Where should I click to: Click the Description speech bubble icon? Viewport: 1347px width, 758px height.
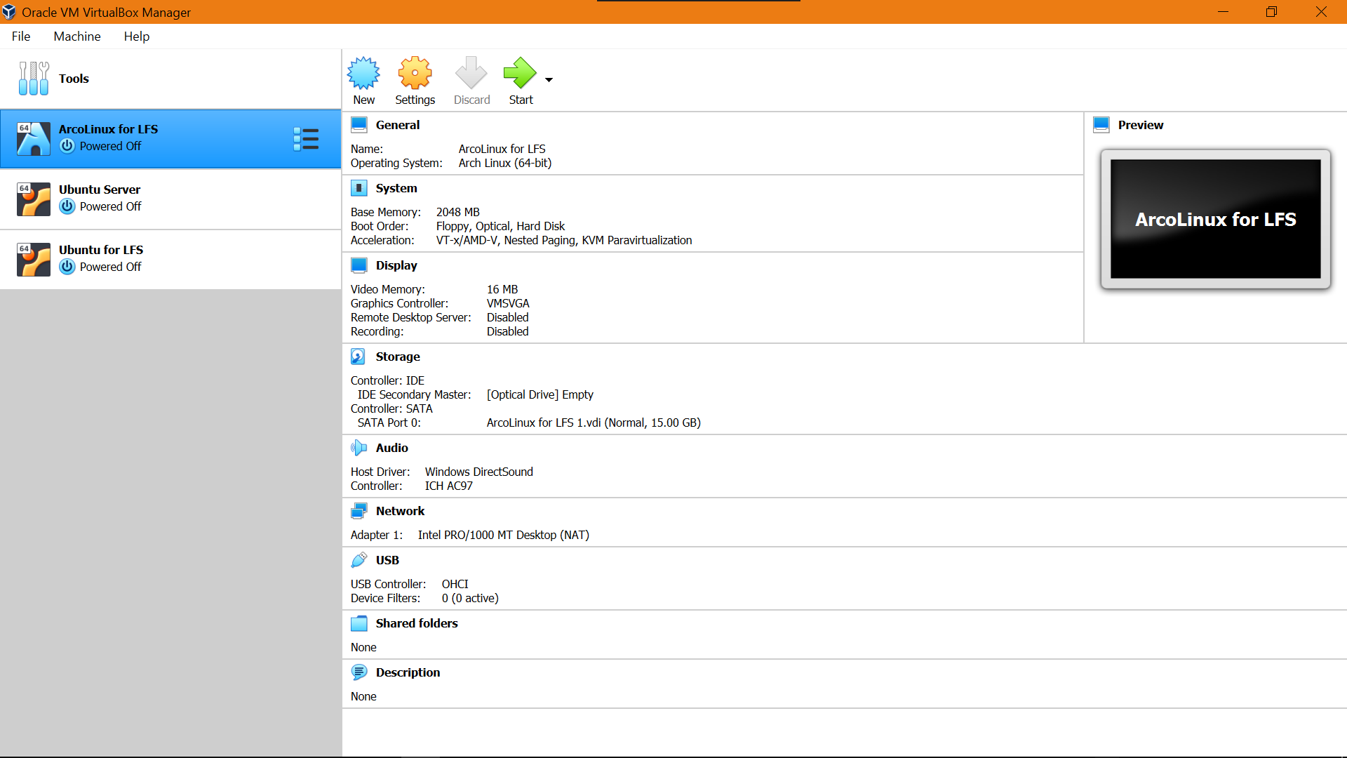point(359,672)
